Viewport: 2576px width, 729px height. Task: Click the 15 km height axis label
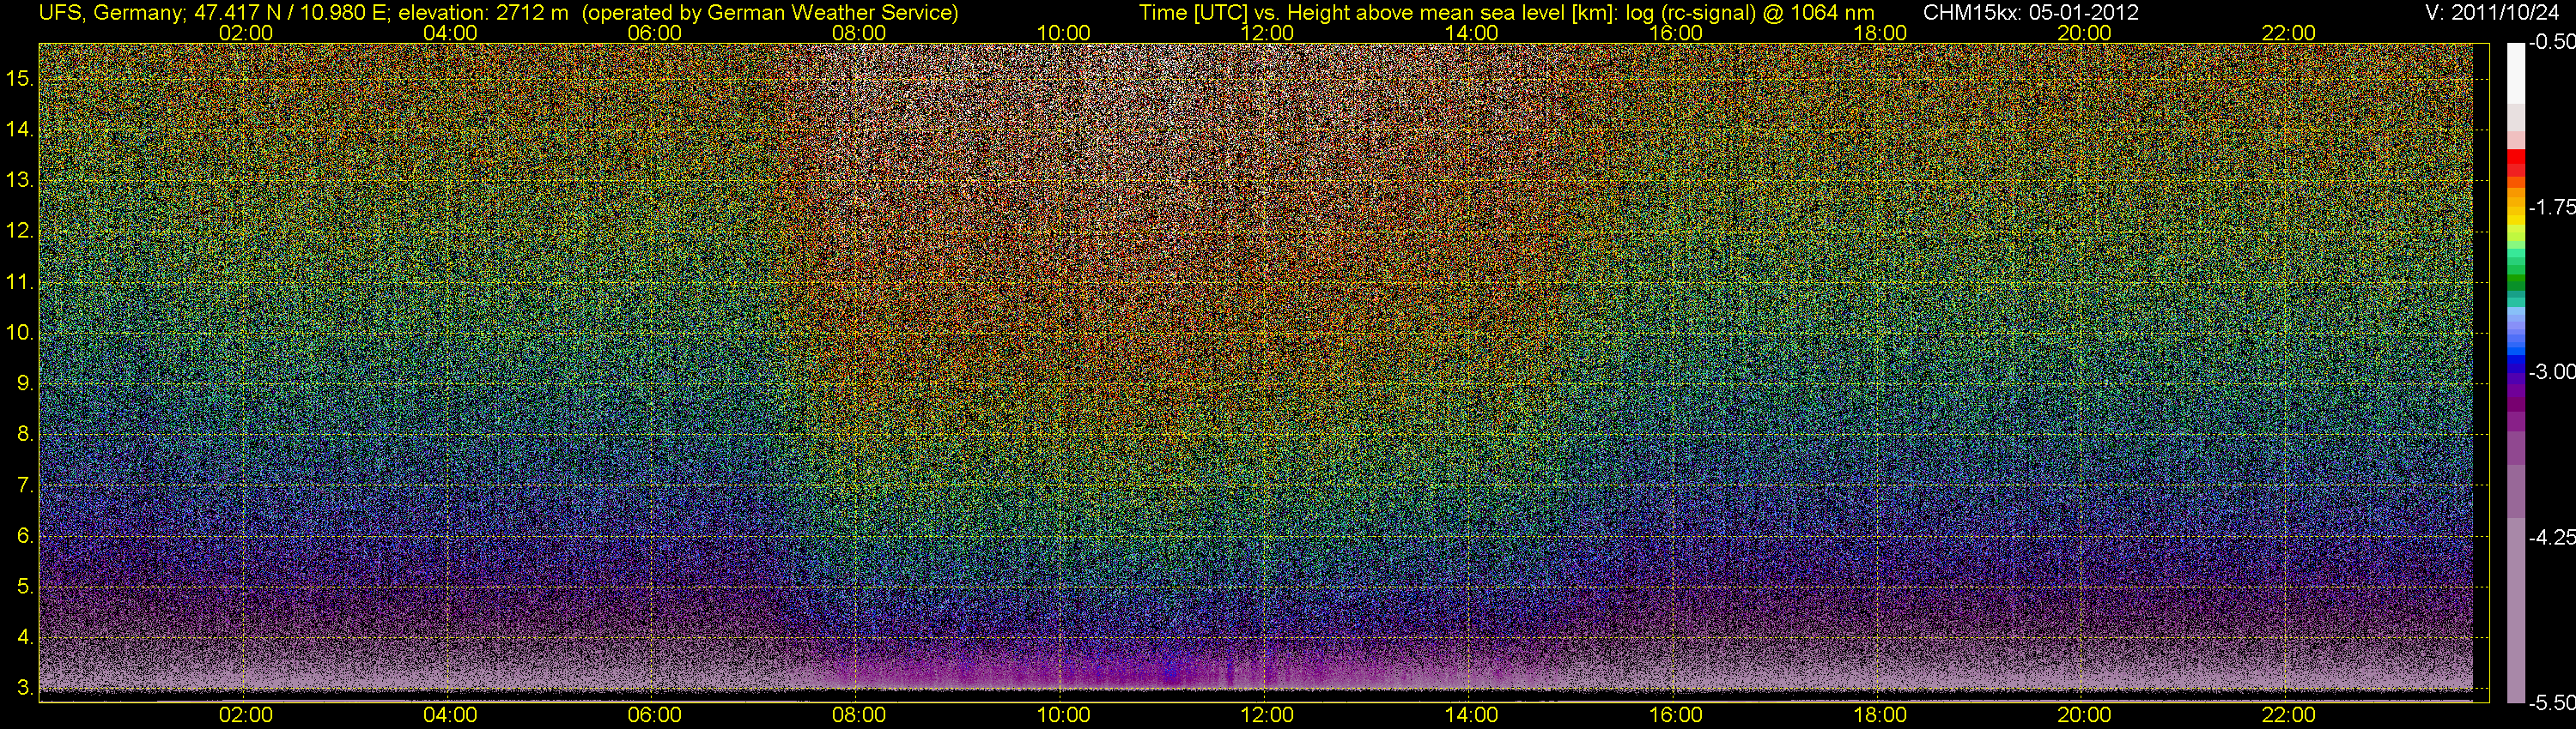(19, 78)
